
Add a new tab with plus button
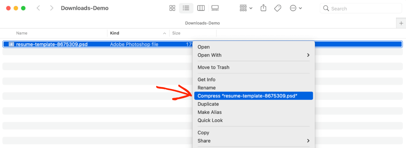pos(401,23)
